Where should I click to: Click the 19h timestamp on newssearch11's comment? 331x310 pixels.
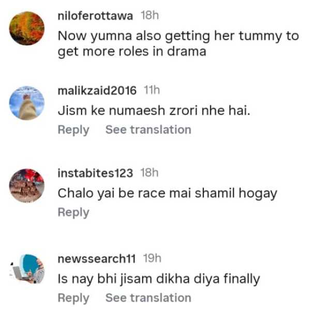pos(152,258)
